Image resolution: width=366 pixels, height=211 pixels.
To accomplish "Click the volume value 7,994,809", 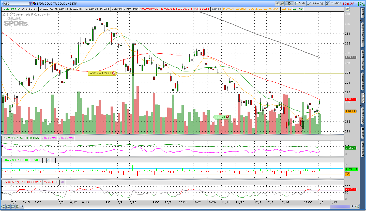I will [131, 9].
